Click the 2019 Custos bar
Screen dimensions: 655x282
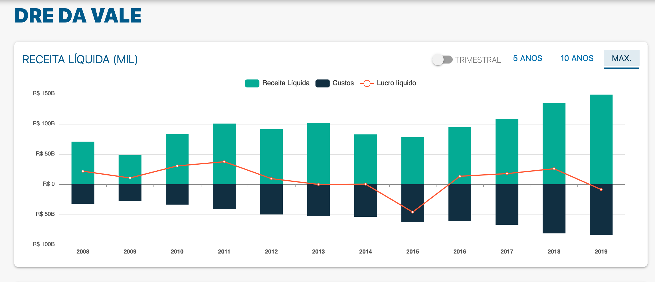pyautogui.click(x=601, y=210)
